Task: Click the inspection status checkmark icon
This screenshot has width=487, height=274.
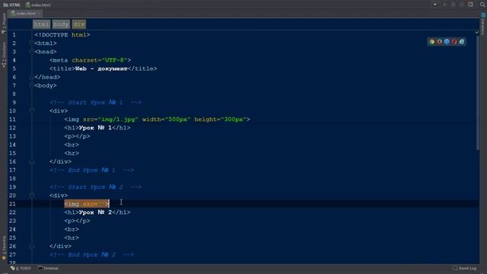Action: 477,32
